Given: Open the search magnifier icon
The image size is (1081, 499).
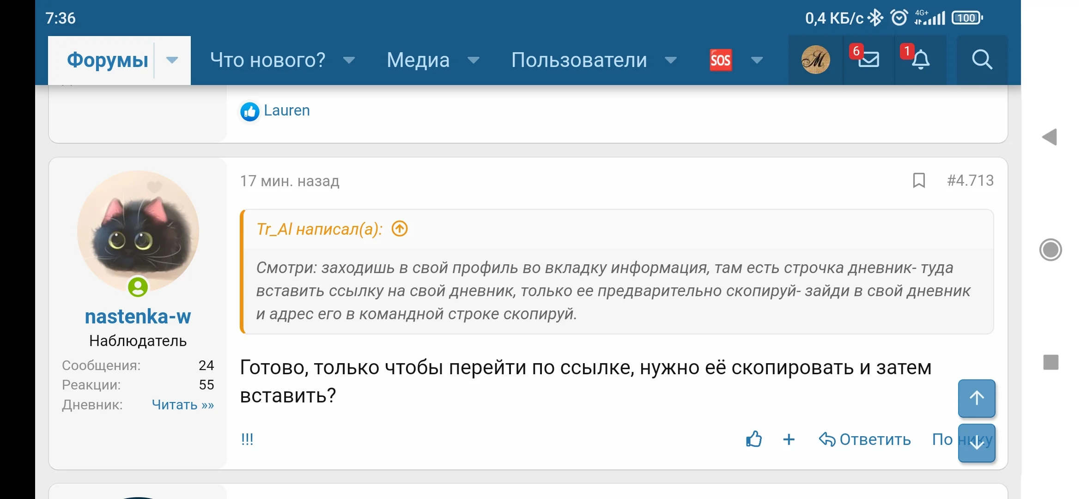Looking at the screenshot, I should [x=982, y=60].
